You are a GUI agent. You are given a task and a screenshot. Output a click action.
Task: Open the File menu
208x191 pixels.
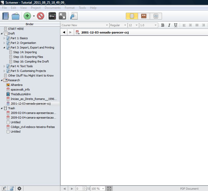pos(4,8)
